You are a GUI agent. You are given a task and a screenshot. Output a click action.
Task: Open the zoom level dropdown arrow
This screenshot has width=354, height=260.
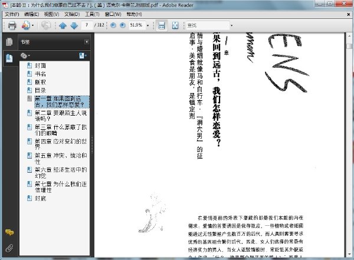(x=148, y=25)
